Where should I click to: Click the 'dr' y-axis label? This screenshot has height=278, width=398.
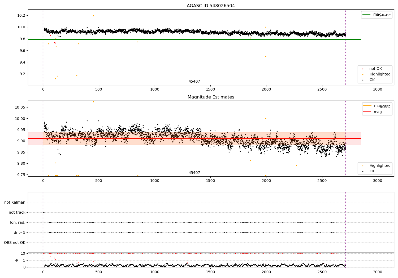click(17, 260)
